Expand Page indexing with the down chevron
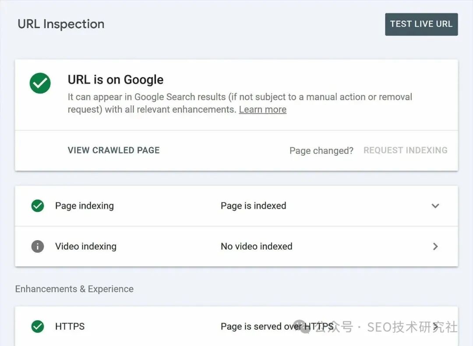 (x=435, y=206)
